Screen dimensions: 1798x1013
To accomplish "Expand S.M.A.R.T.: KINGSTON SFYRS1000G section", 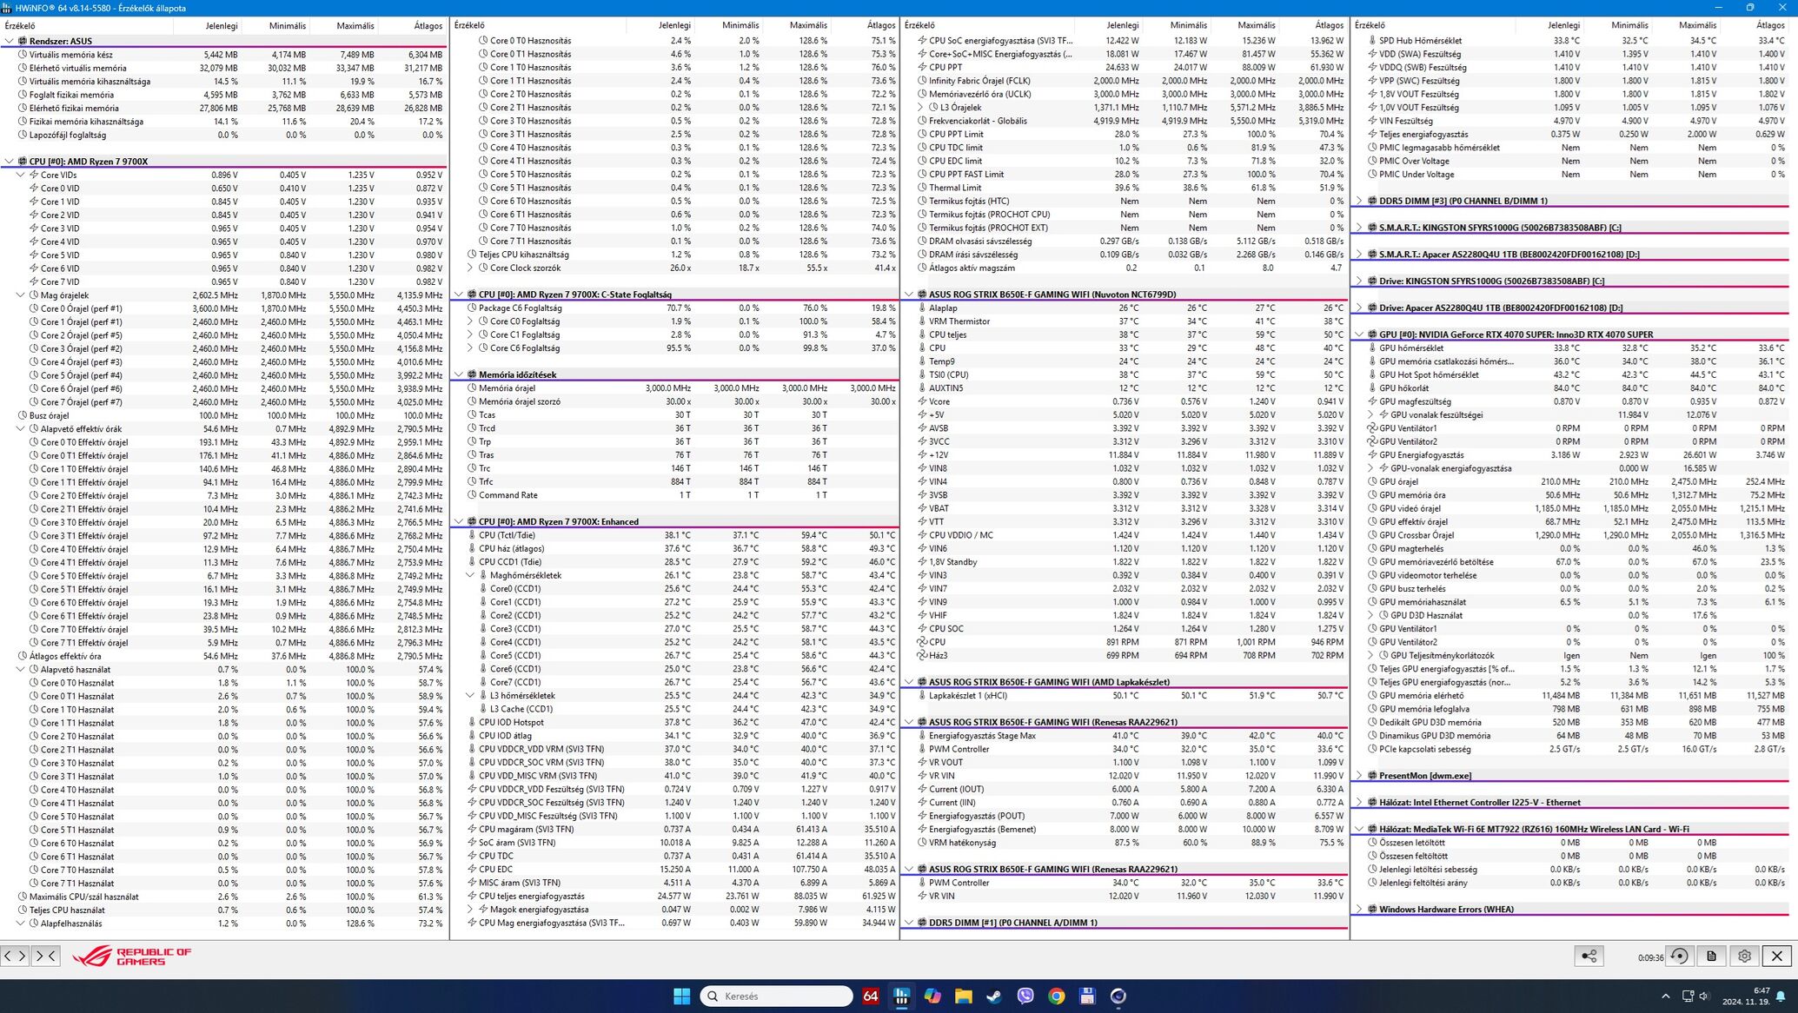I will click(x=1359, y=228).
